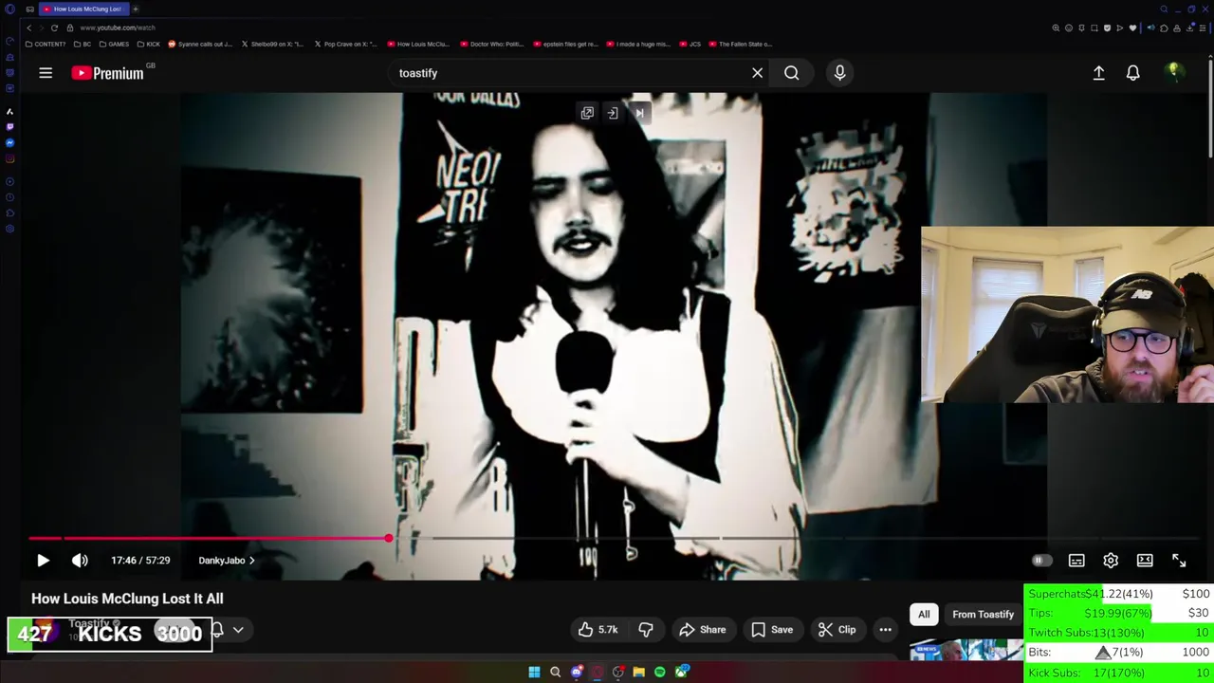Viewport: 1214px width, 683px height.
Task: Open 'The Fallen State o...' bookmark
Action: [x=741, y=44]
